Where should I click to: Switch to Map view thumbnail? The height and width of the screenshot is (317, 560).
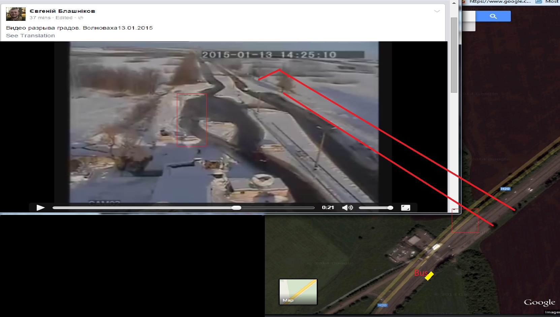(298, 292)
